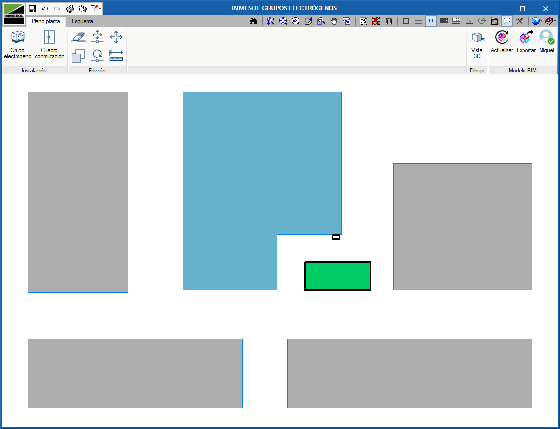Open settings with wrench and screwdriver icon
Image resolution: width=560 pixels, height=429 pixels.
(x=520, y=21)
